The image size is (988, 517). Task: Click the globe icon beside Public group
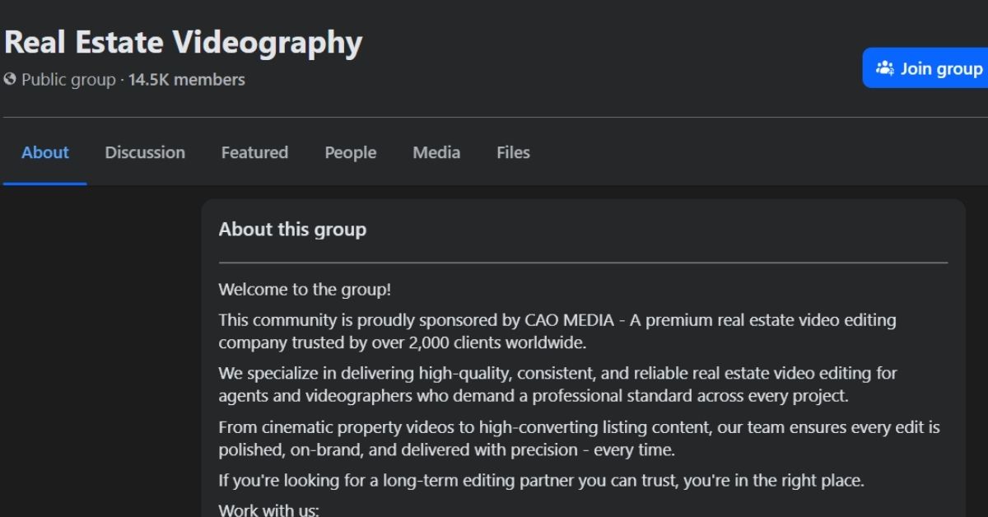tap(10, 80)
